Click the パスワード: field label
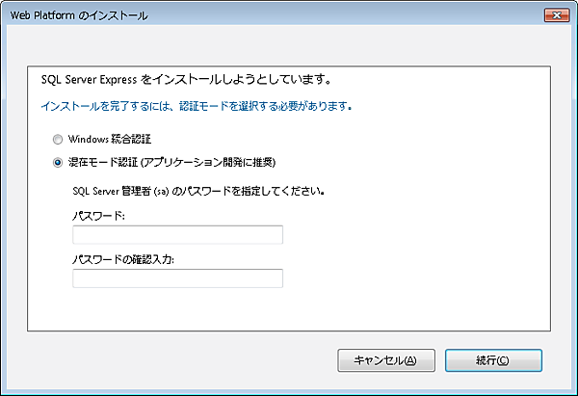Image resolution: width=578 pixels, height=396 pixels. pos(98,216)
